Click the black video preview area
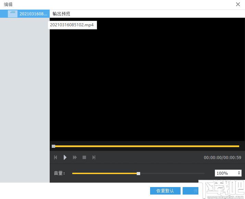The width and height of the screenshot is (245, 199). (x=147, y=79)
